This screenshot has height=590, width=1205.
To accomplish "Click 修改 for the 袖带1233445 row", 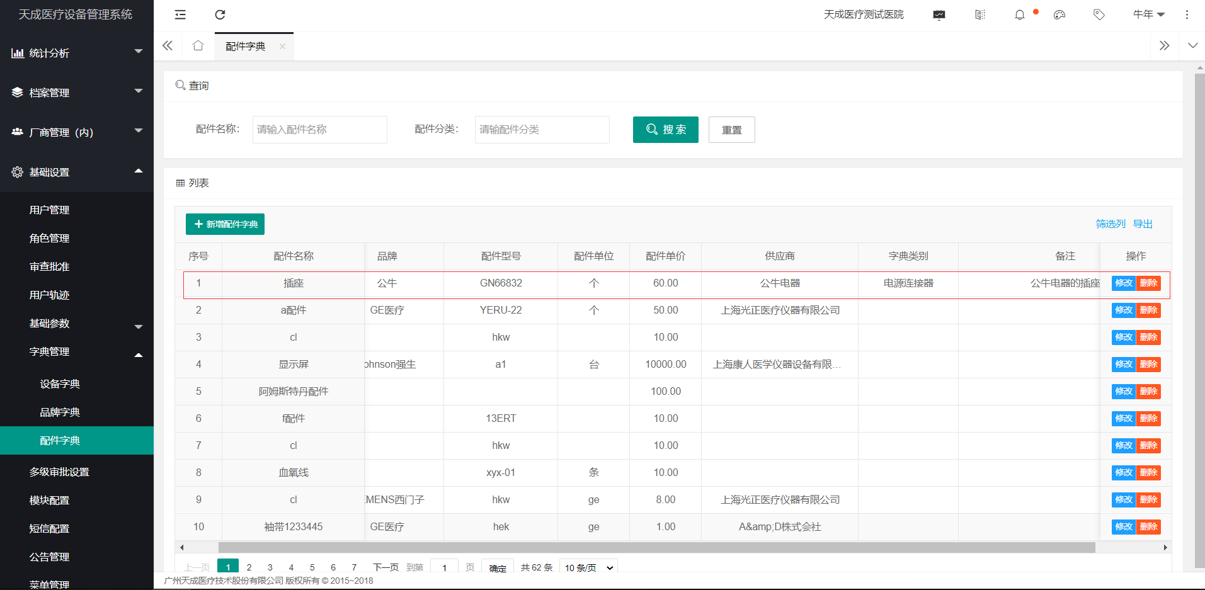I will pos(1124,526).
